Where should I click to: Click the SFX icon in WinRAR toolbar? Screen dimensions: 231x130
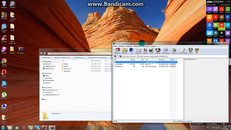(197, 51)
